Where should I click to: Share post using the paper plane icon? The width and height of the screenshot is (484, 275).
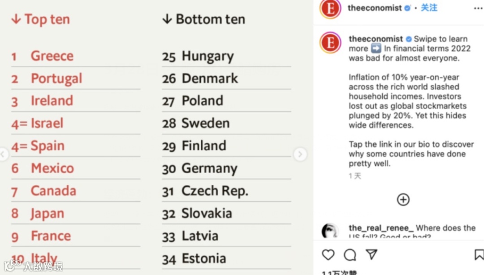[x=372, y=255]
